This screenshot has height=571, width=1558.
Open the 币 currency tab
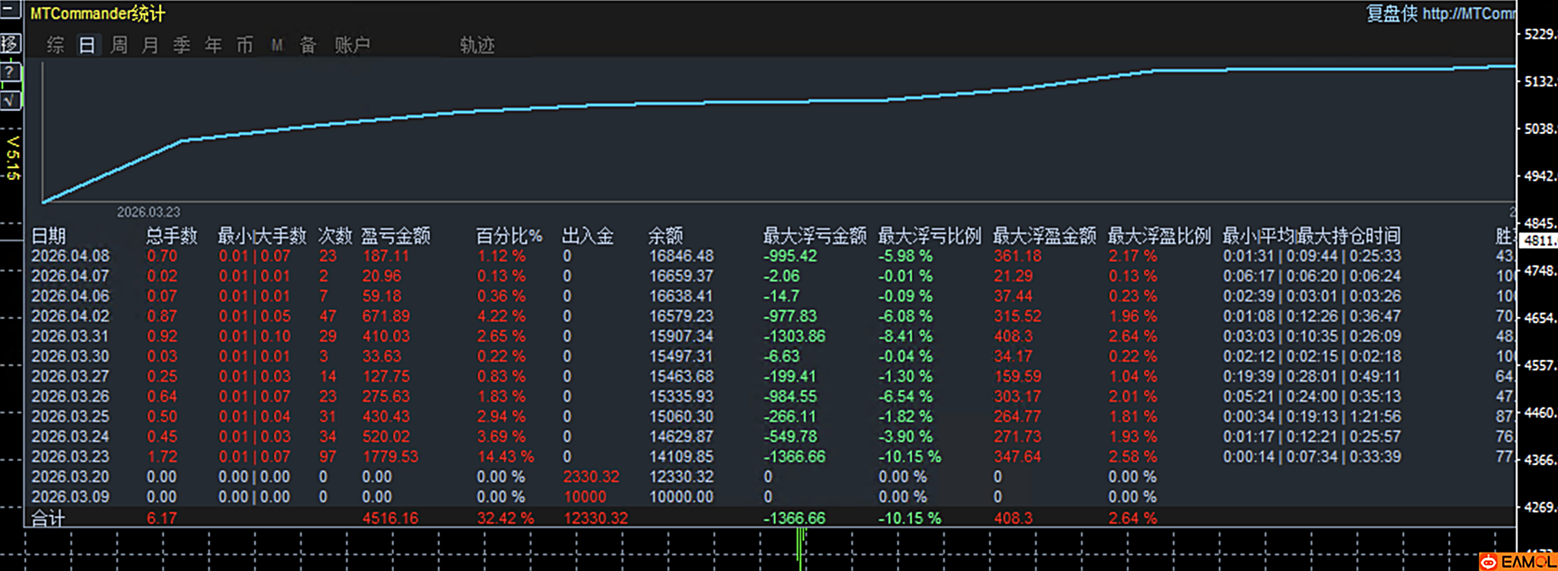245,45
